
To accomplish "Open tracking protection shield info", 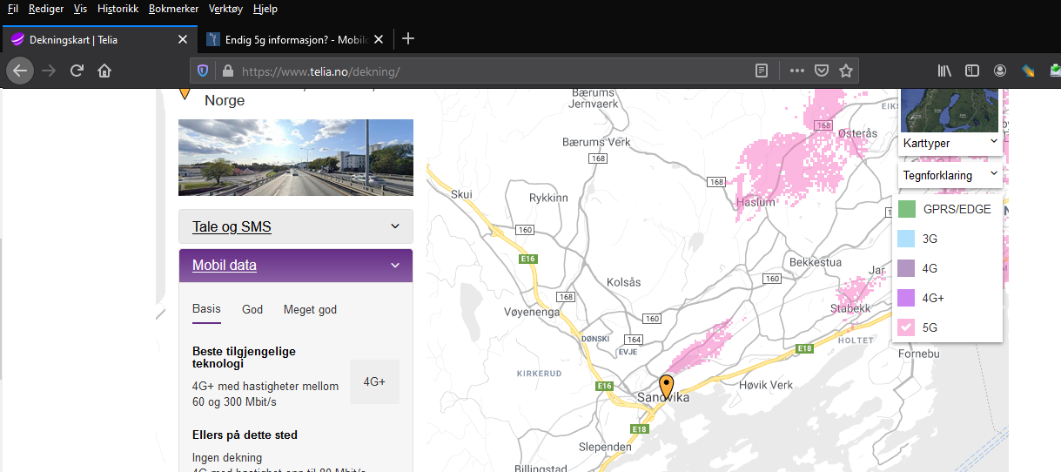I will 203,71.
